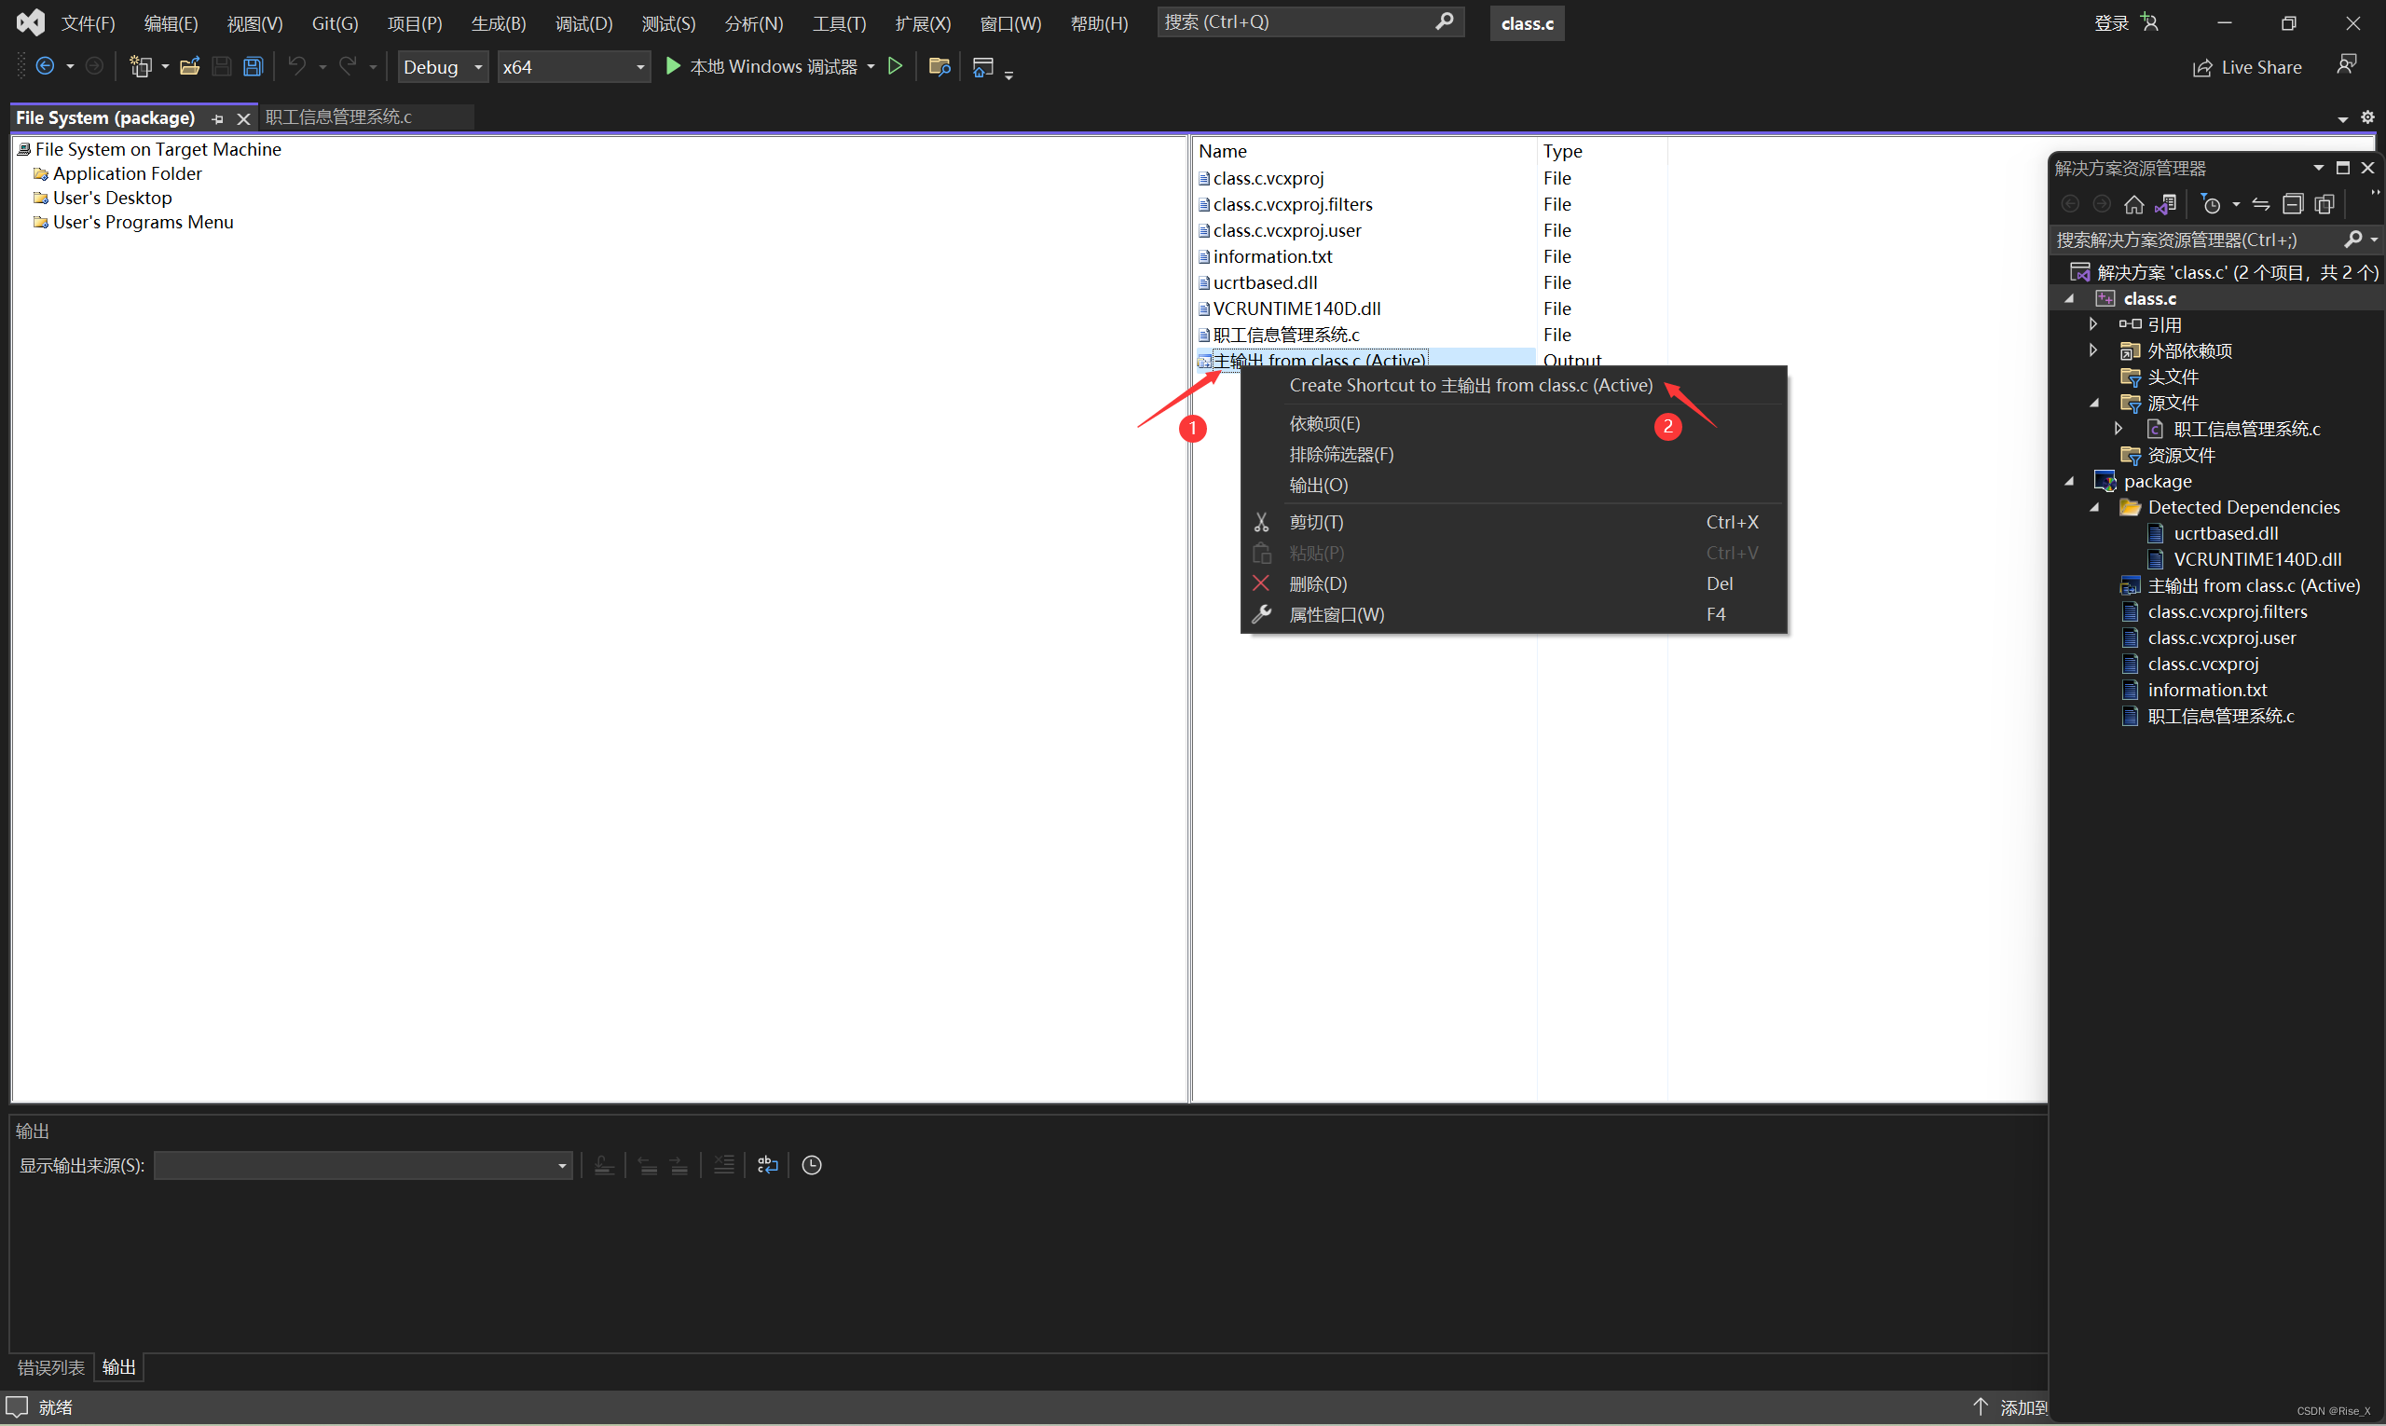Click the Undo icon in the toolbar

click(x=297, y=66)
